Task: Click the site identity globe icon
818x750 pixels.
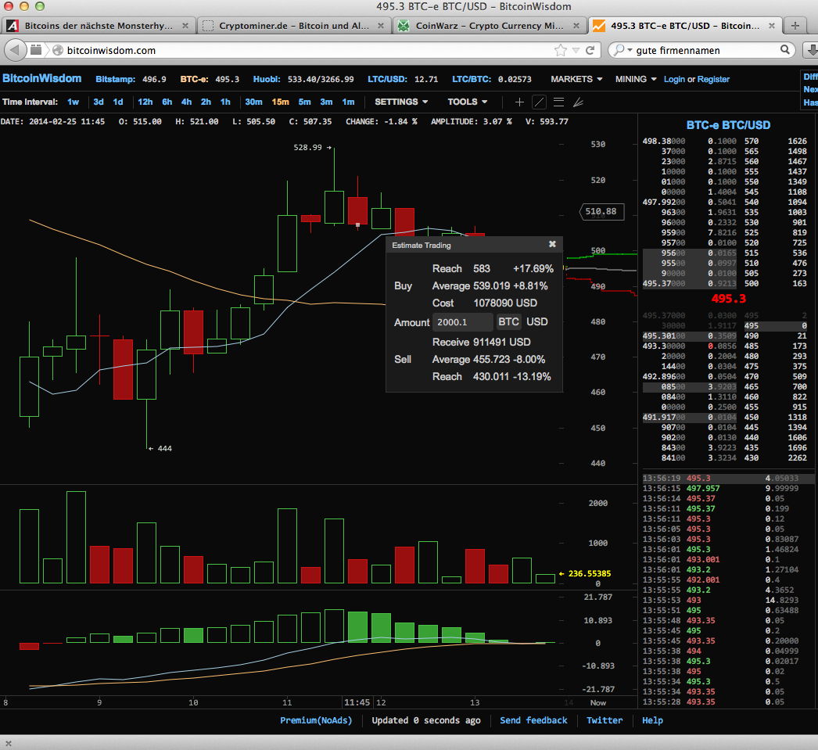Action: click(58, 50)
